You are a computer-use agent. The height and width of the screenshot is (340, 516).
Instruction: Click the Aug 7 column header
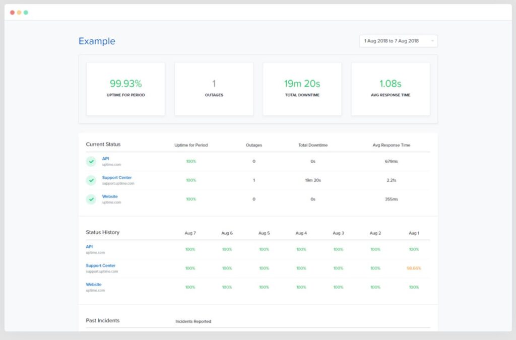coord(190,233)
